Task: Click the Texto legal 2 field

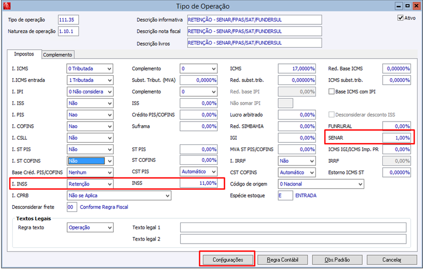Action: pyautogui.click(x=293, y=239)
